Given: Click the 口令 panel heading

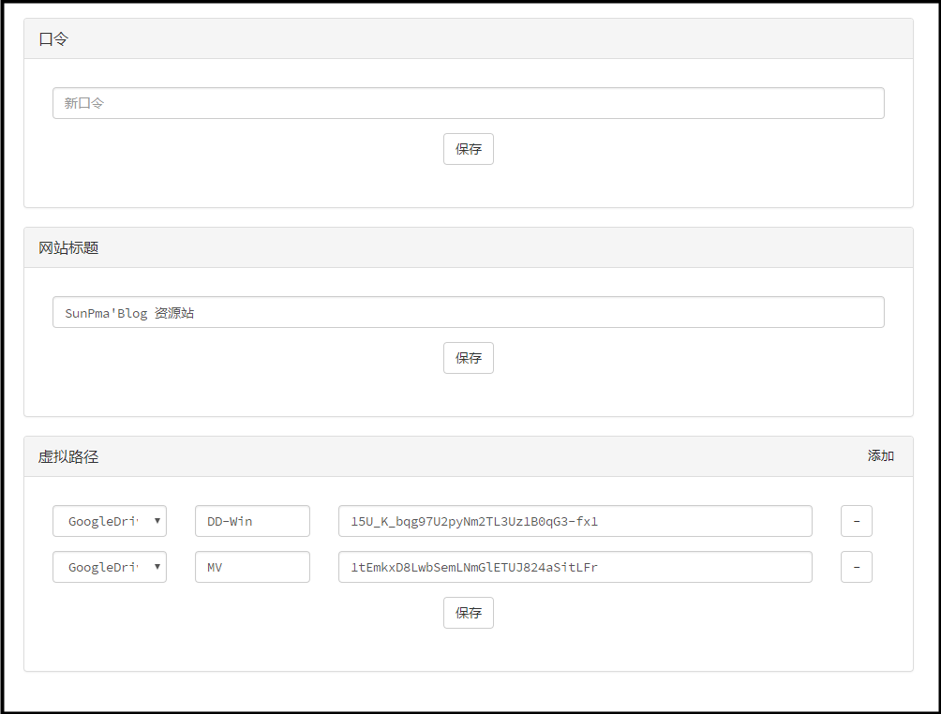Looking at the screenshot, I should [x=53, y=39].
